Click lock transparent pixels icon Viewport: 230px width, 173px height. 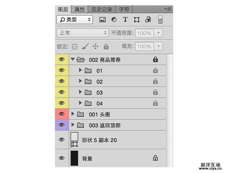75,46
